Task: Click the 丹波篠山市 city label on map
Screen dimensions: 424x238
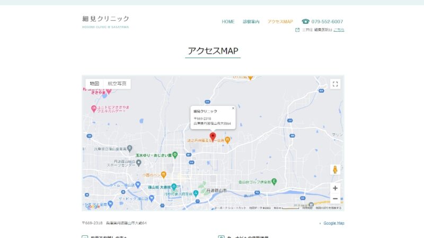Action: tap(216, 190)
